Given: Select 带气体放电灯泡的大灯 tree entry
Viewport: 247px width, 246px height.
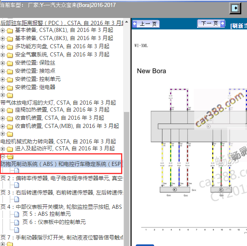Looking at the screenshot, I should 58,103.
